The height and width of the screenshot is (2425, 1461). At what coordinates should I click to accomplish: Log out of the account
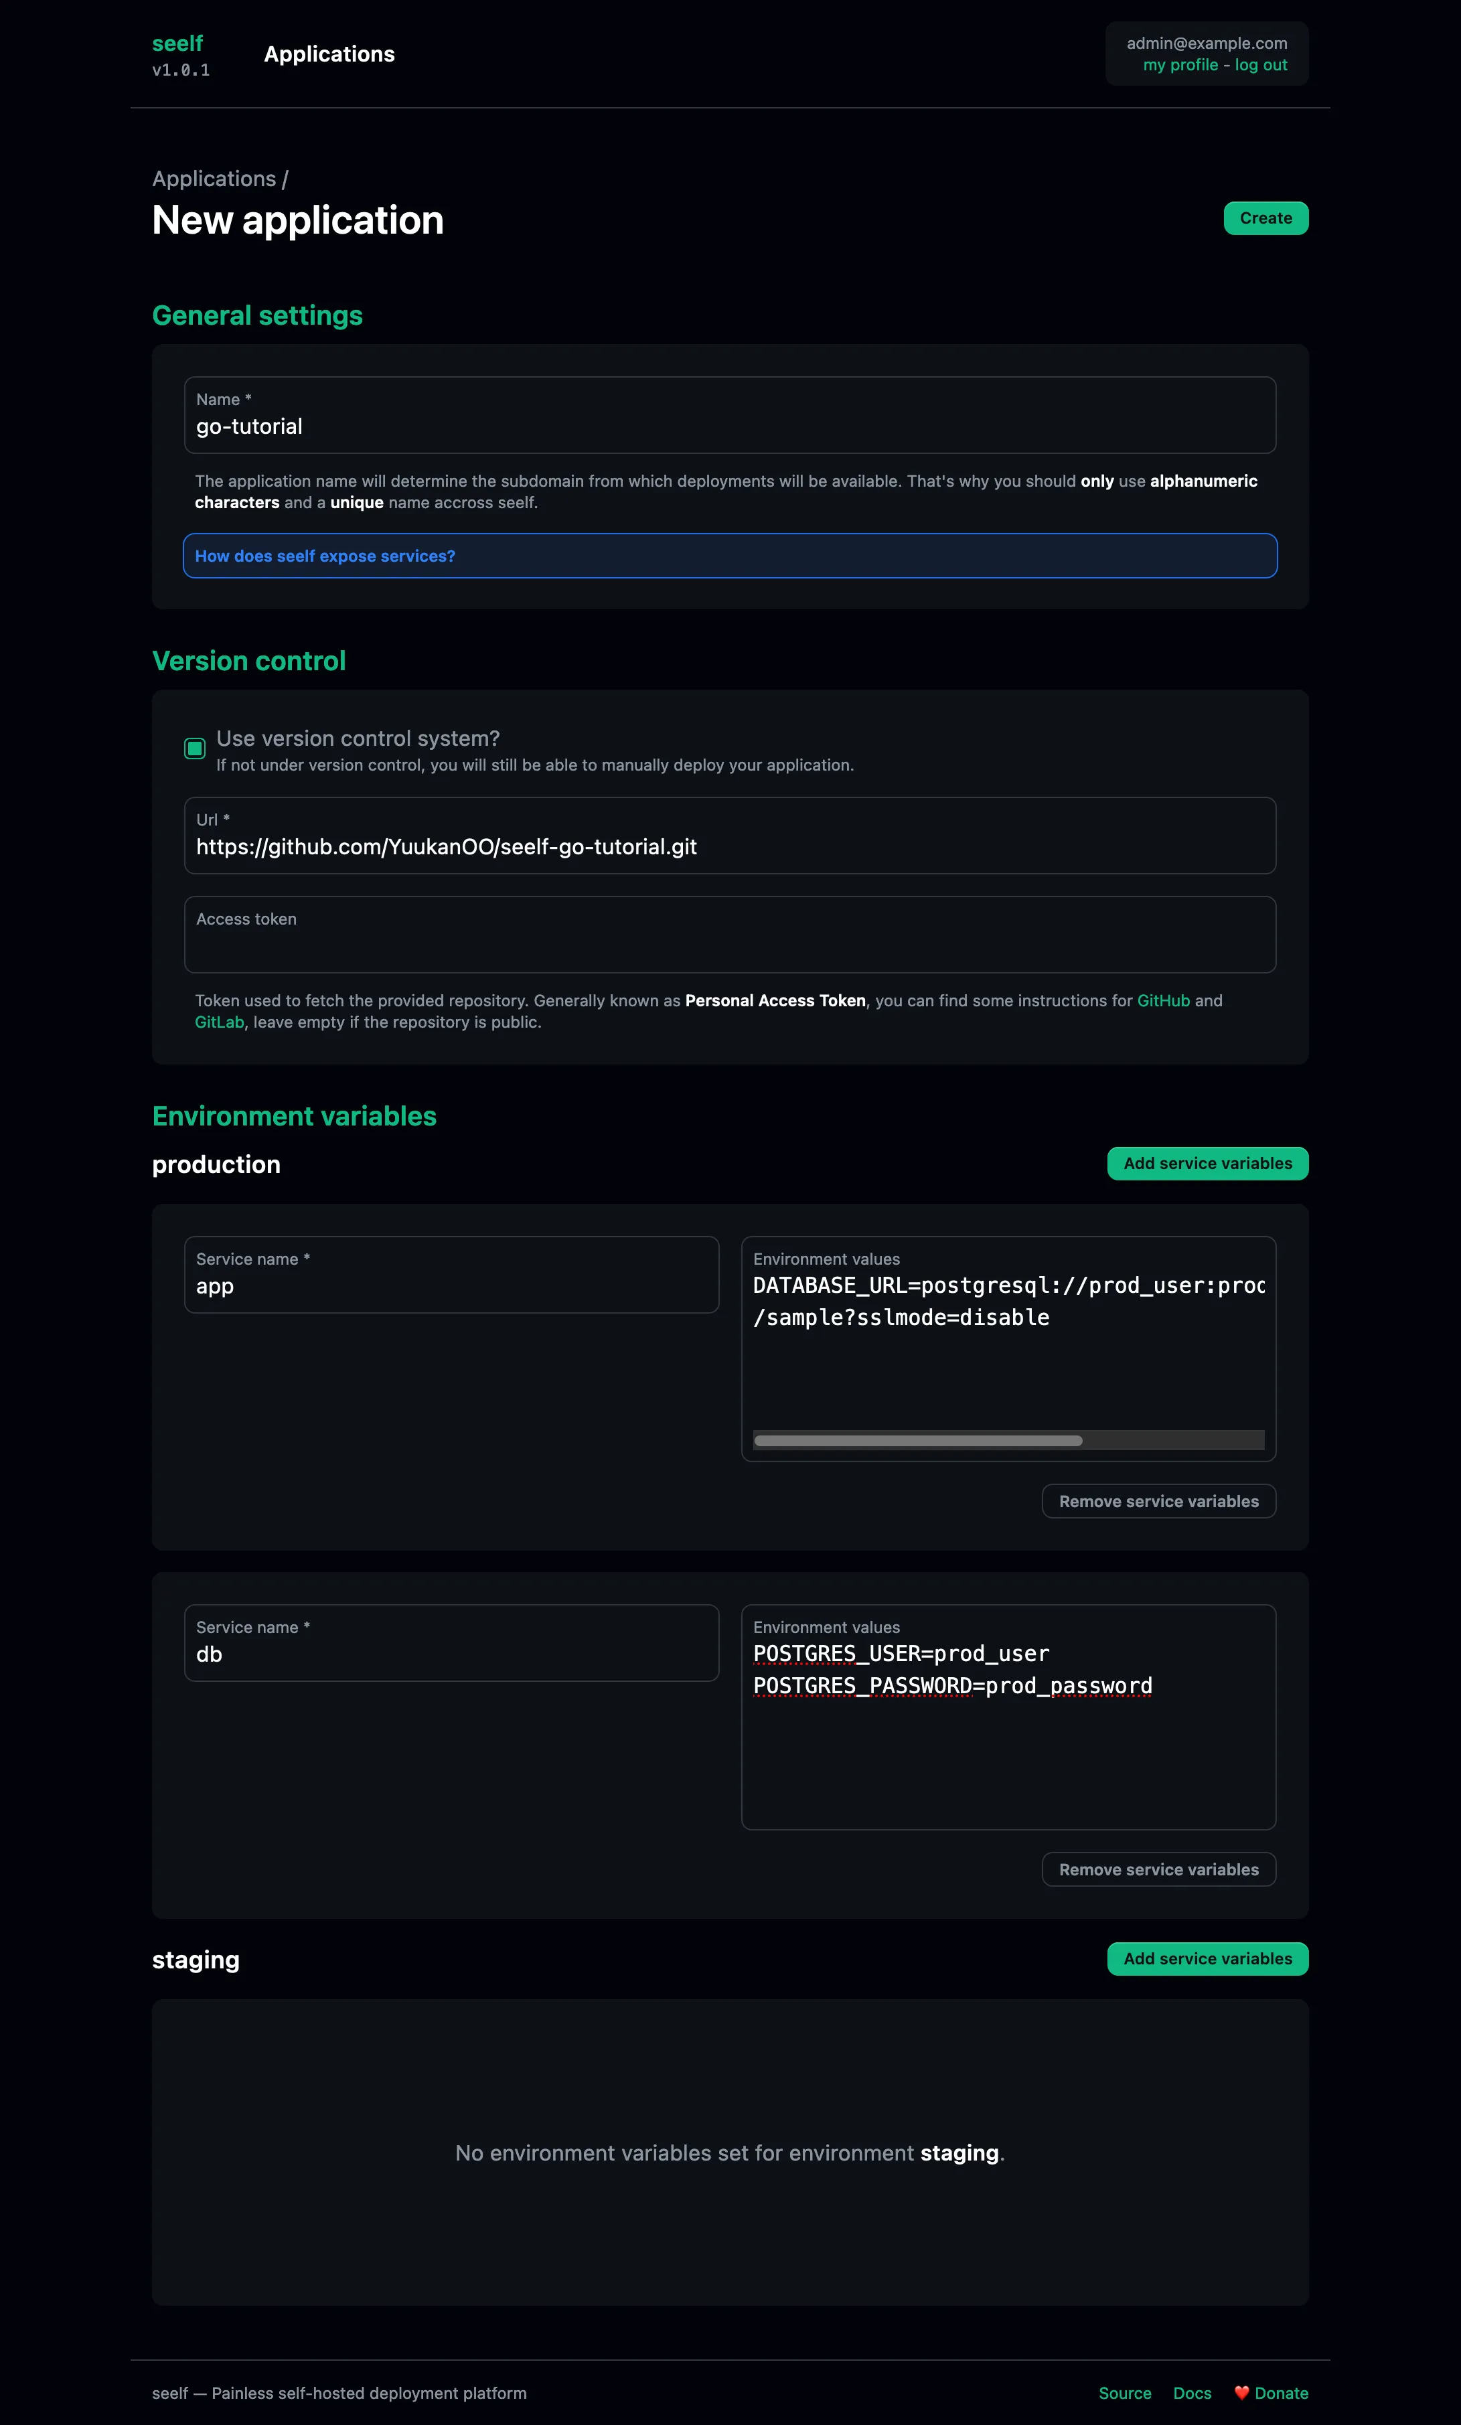[1261, 65]
